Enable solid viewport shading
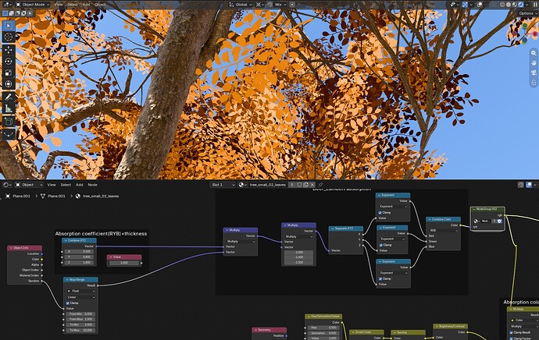Viewport: 539px width, 340px height. pyautogui.click(x=509, y=5)
